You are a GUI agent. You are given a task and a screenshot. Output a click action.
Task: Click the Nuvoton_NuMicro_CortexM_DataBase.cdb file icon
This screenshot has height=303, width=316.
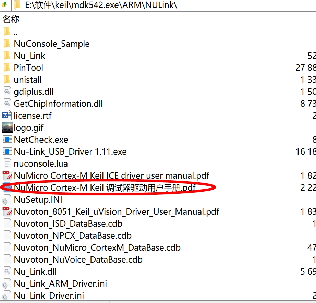tap(7, 247)
